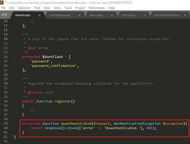Open the Selection menu
The height and width of the screenshot is (144, 190).
(24, 8)
